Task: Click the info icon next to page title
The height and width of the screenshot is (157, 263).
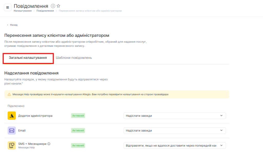Action: [53, 6]
